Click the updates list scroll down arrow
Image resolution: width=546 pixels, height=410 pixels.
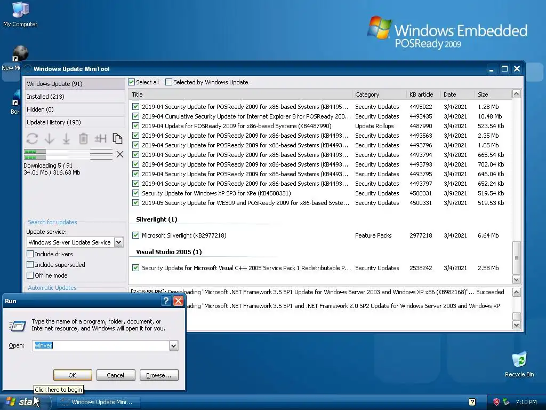[x=516, y=279]
